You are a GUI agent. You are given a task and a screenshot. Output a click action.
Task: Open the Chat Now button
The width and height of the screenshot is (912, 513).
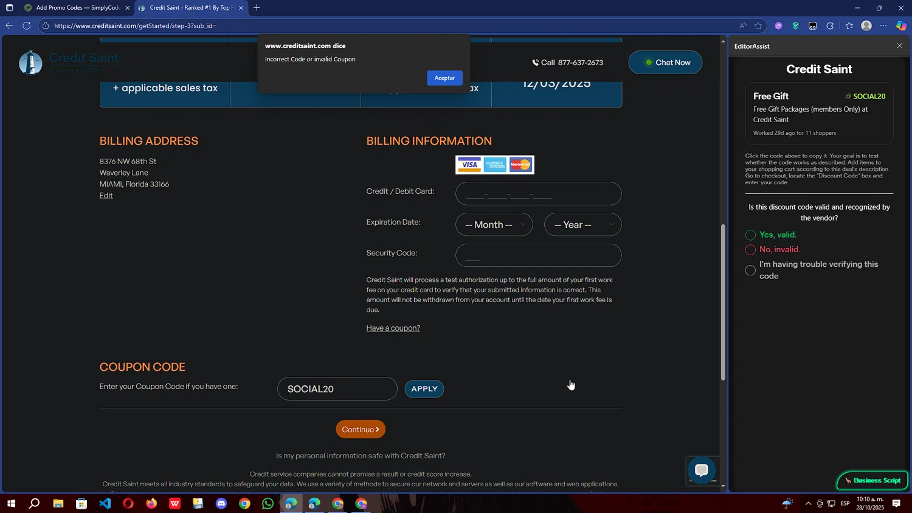tap(665, 63)
